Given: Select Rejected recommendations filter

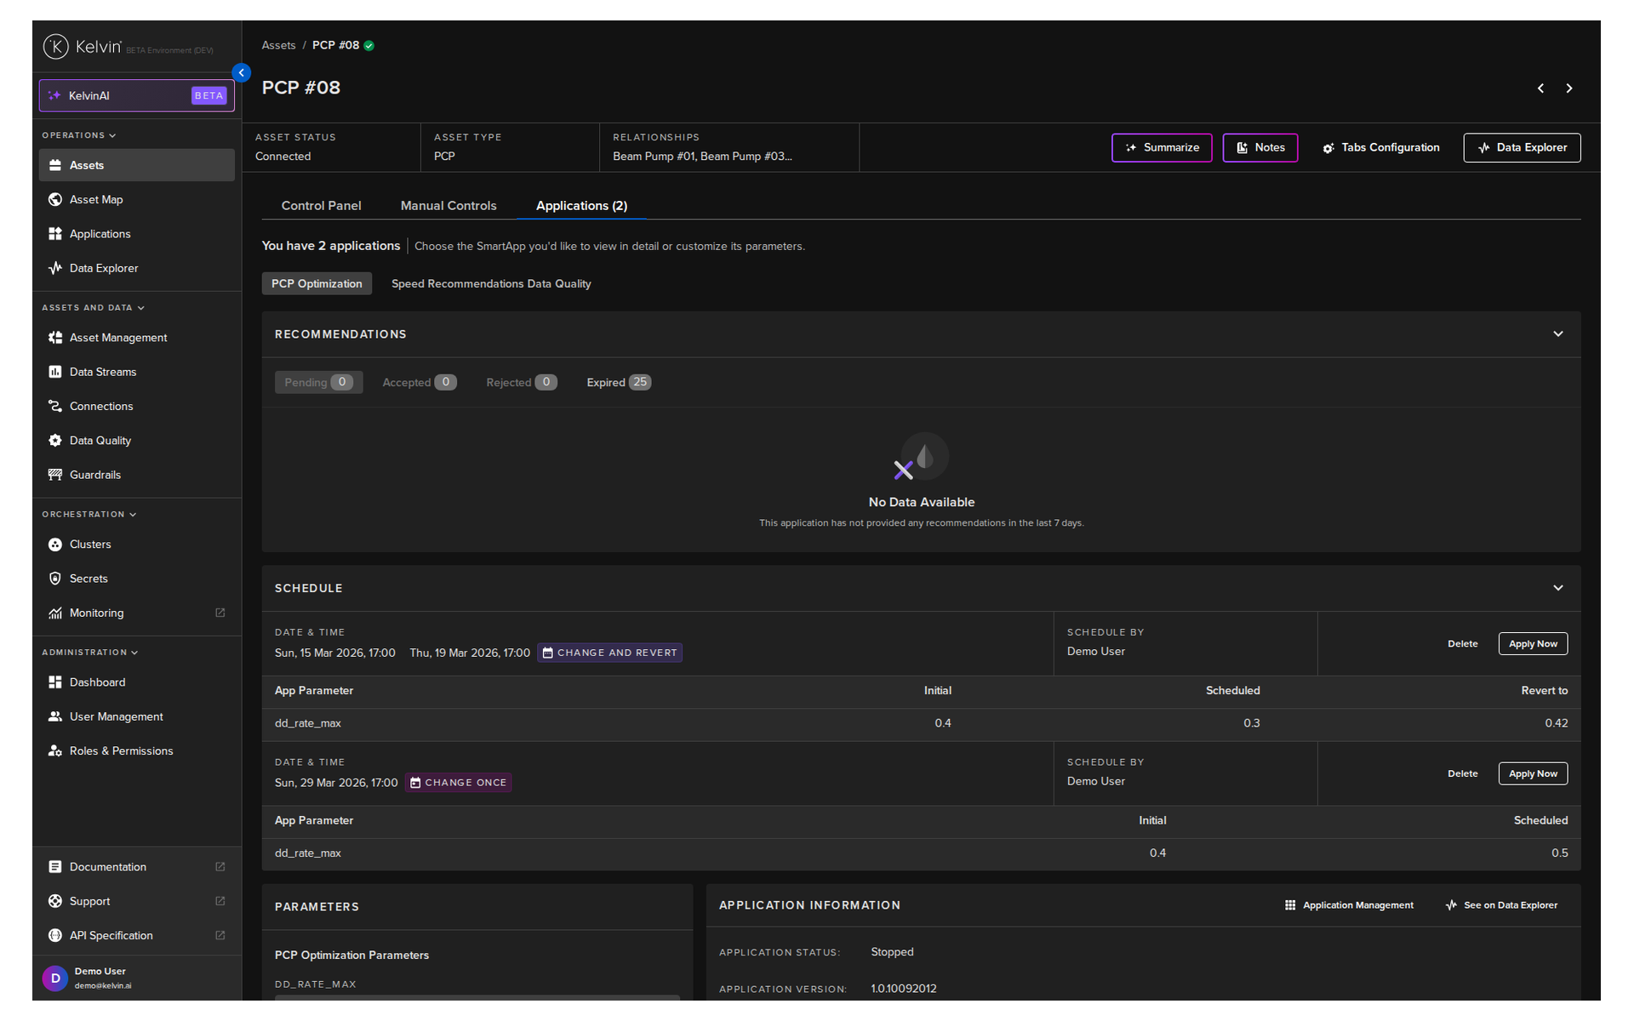Looking at the screenshot, I should point(521,383).
